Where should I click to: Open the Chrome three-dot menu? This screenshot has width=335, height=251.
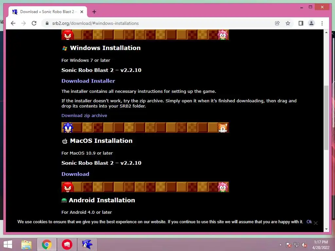click(x=322, y=23)
